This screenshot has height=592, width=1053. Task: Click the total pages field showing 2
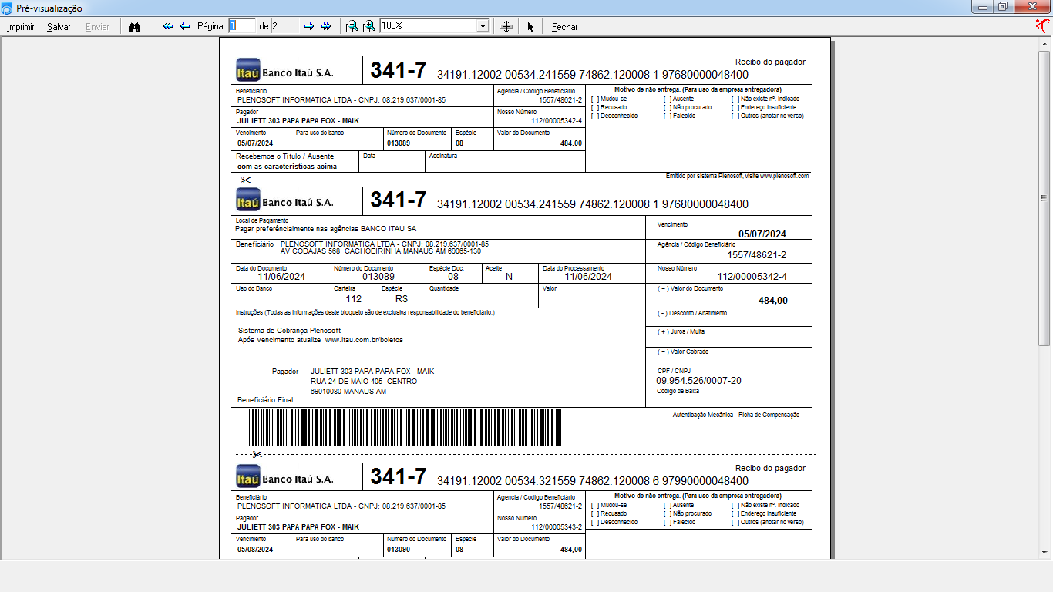click(x=284, y=26)
